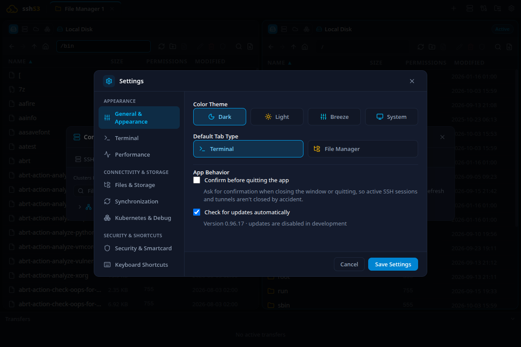The height and width of the screenshot is (347, 521).
Task: Click the plus icon to add new tab
Action: coord(454,8)
